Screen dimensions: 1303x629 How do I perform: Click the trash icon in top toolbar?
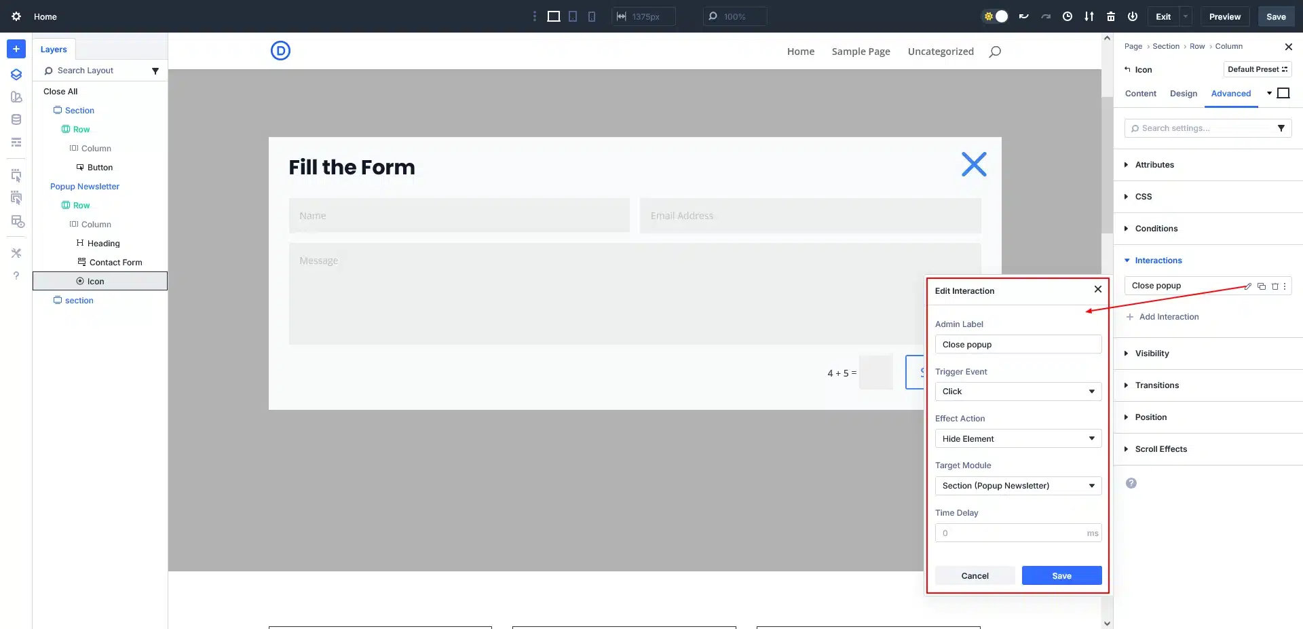1111,16
